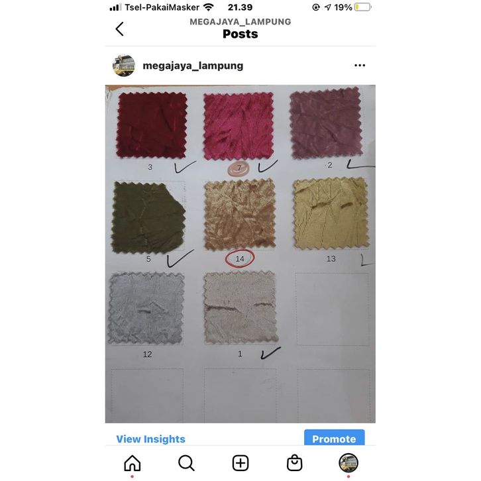Tap the pink fabric swatch numbered 7
Image resolution: width=481 pixels, height=481 pixels.
239,126
